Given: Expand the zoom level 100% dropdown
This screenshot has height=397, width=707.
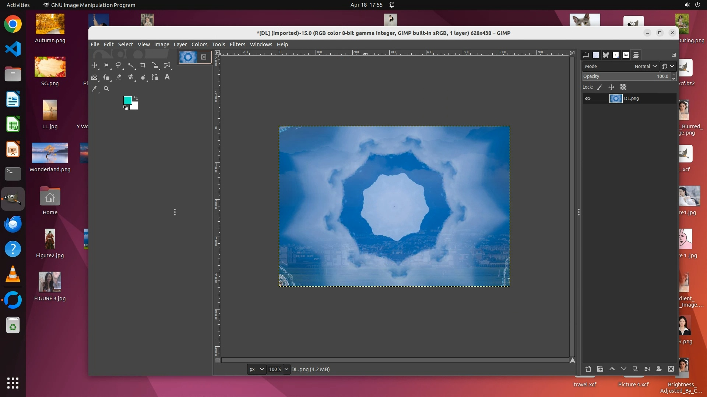Looking at the screenshot, I should point(286,369).
